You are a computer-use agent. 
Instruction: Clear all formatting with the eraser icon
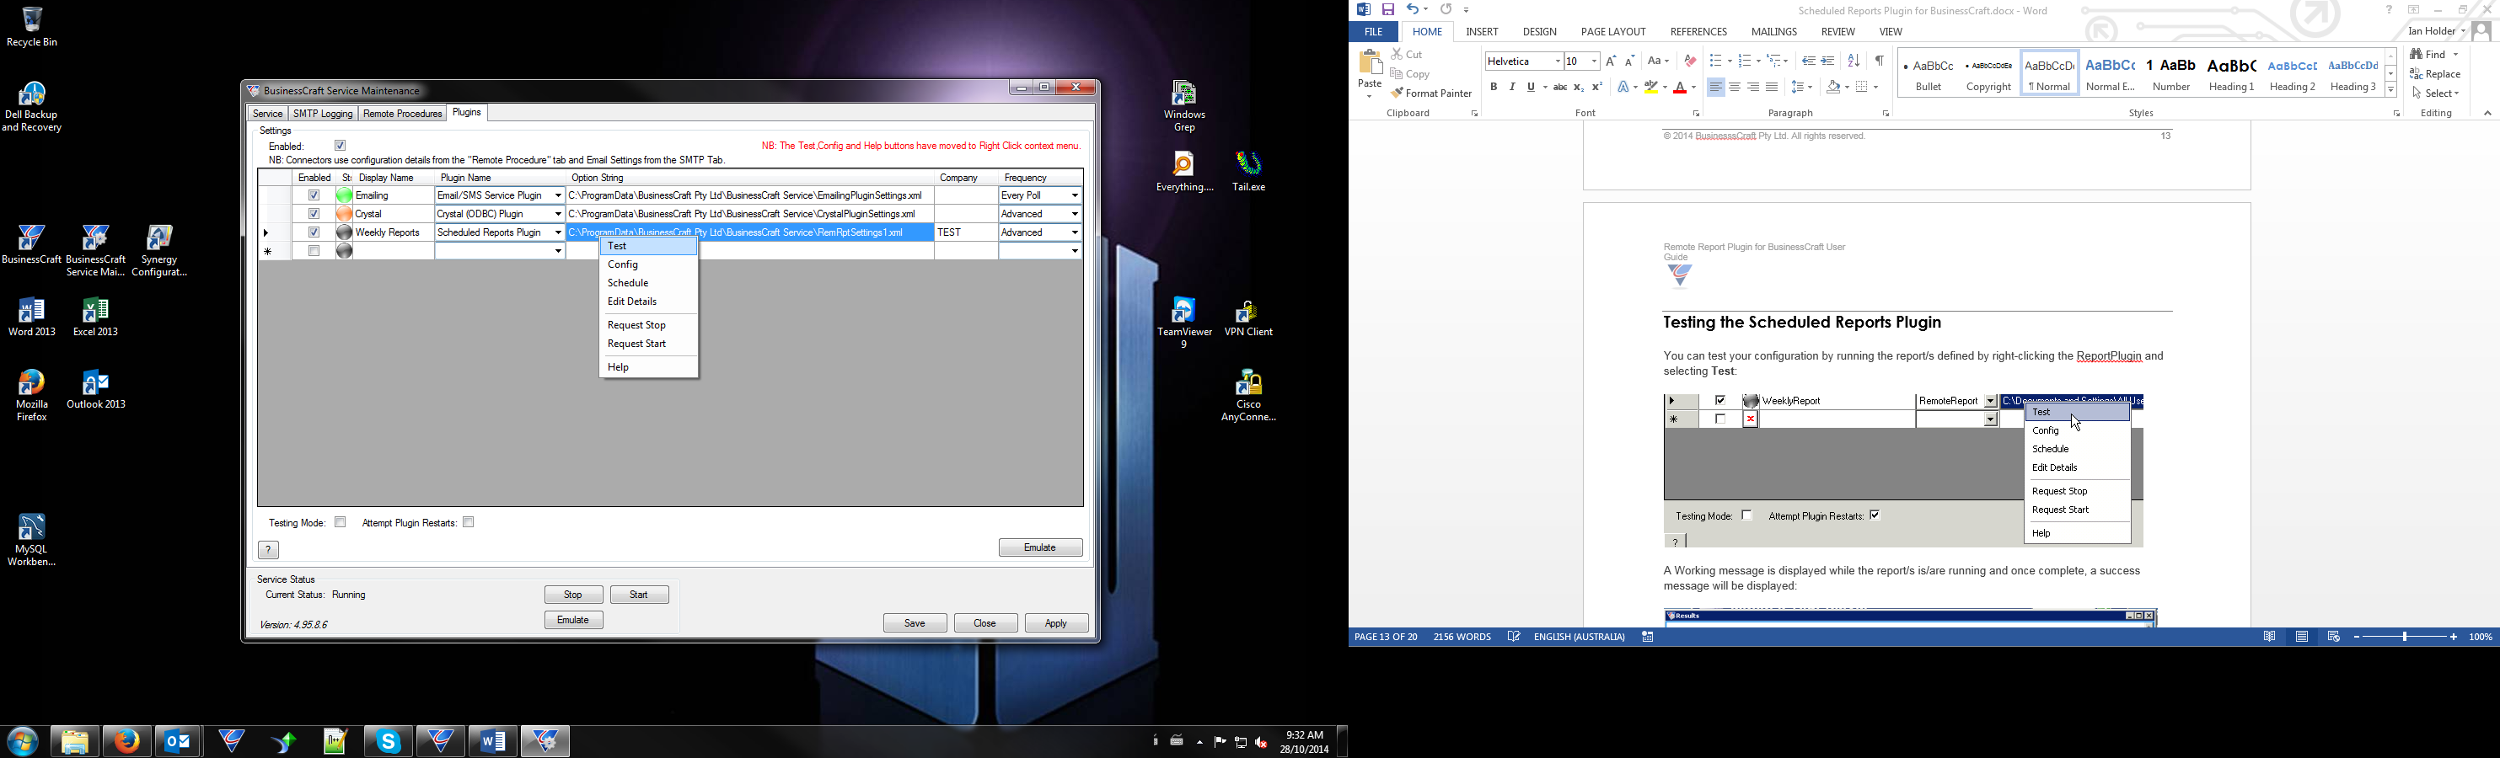(1690, 61)
